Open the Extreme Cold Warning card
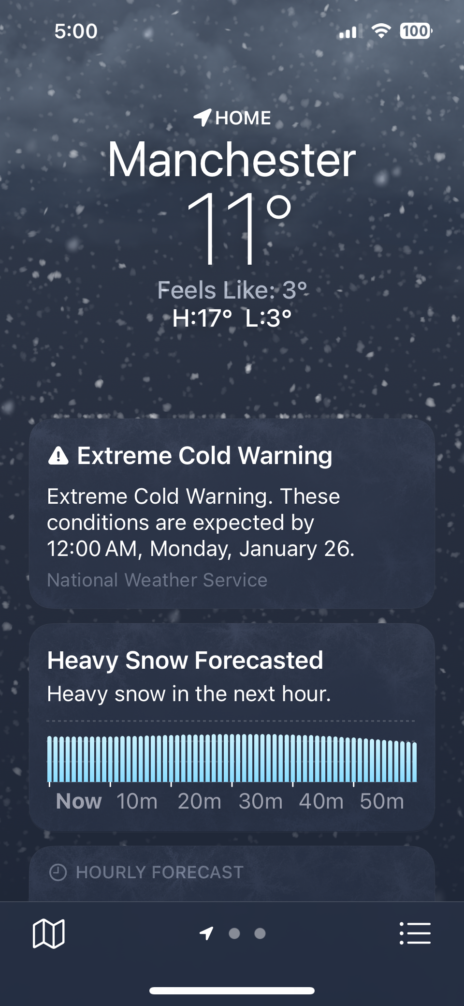Viewport: 464px width, 1006px height. 232,513
